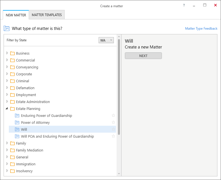
Task: Switch to the Matter Templates tab
Action: pyautogui.click(x=47, y=15)
